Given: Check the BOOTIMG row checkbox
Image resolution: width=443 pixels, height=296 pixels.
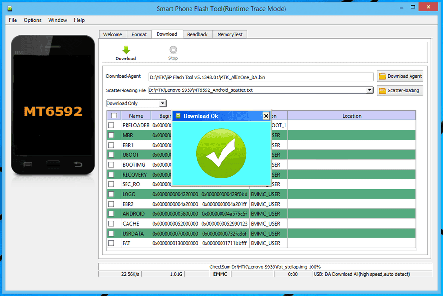Looking at the screenshot, I should click(x=111, y=165).
